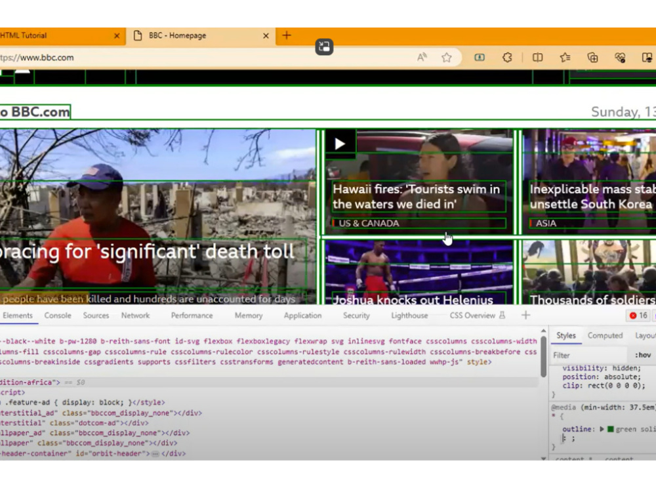Click the picture-in-picture overlay icon above the page
The height and width of the screenshot is (492, 656).
click(324, 47)
